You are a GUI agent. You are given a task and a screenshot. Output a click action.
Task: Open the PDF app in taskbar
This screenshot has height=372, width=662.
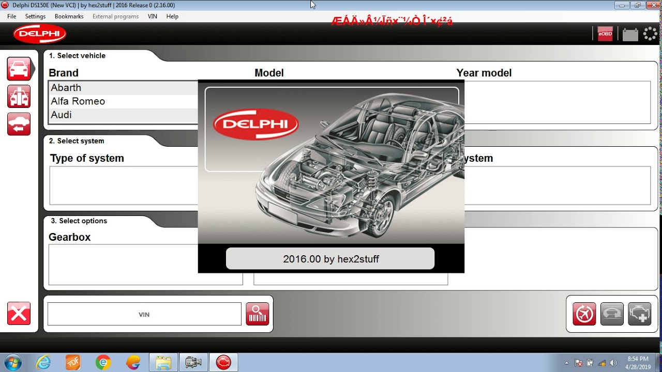[x=73, y=362]
